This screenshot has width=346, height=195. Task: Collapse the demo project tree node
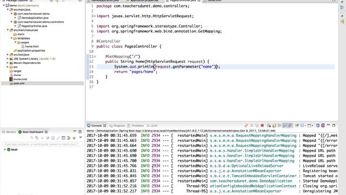(x=4, y=5)
